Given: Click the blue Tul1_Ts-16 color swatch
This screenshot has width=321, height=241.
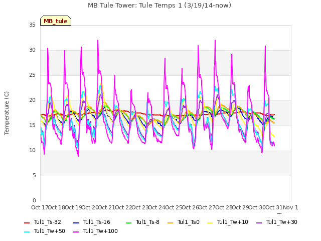Looking at the screenshot, I should pos(76,222).
